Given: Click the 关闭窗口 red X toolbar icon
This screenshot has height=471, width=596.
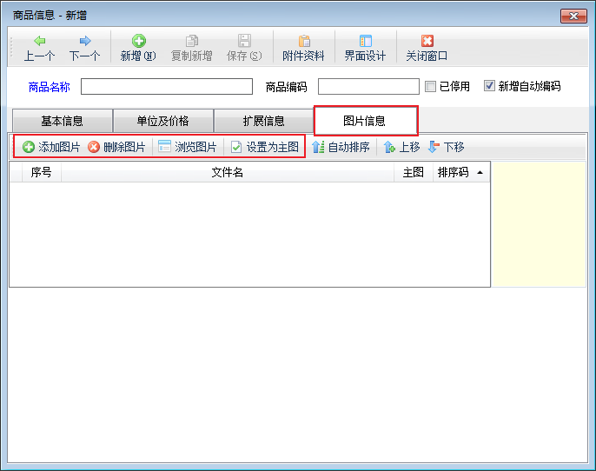Looking at the screenshot, I should tap(427, 41).
